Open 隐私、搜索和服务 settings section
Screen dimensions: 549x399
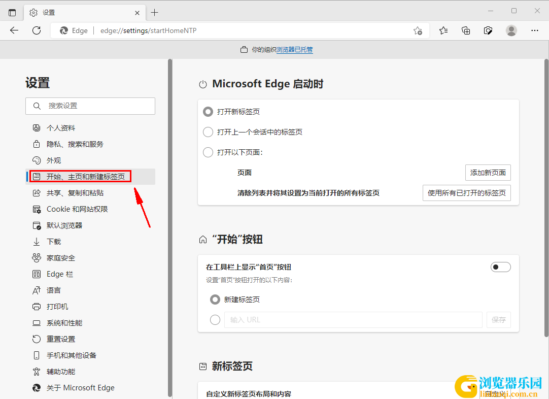tap(90, 144)
